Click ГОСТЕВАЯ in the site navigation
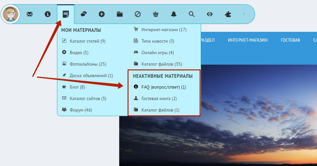Viewport: 317px width, 166px height. click(x=290, y=40)
